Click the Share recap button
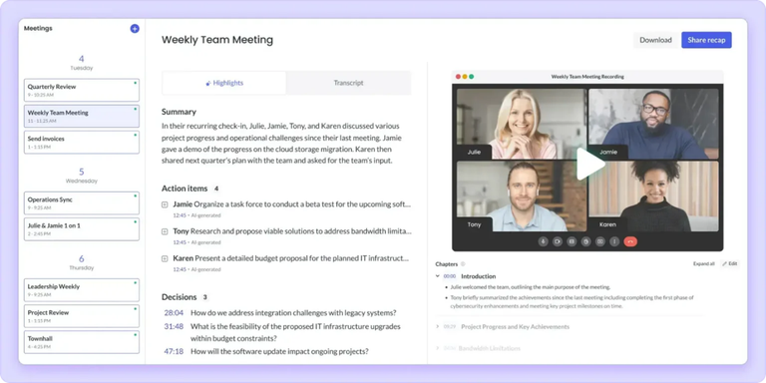Screen dimensions: 766x383 [706, 40]
